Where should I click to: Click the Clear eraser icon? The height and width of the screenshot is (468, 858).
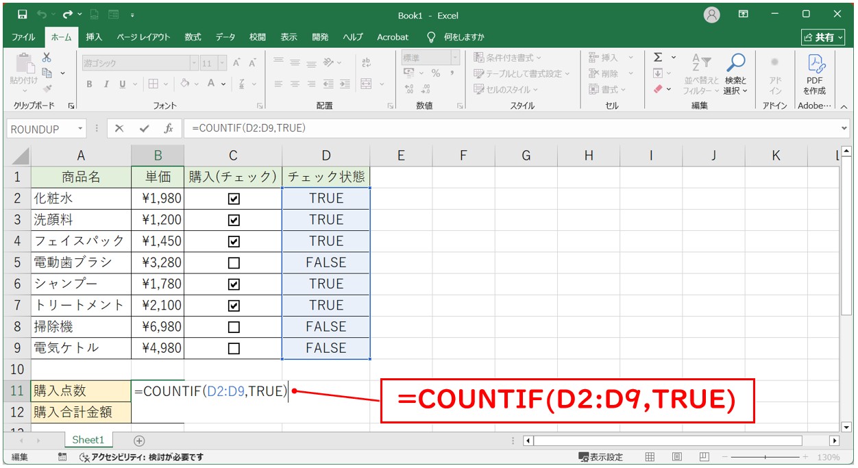click(x=658, y=89)
